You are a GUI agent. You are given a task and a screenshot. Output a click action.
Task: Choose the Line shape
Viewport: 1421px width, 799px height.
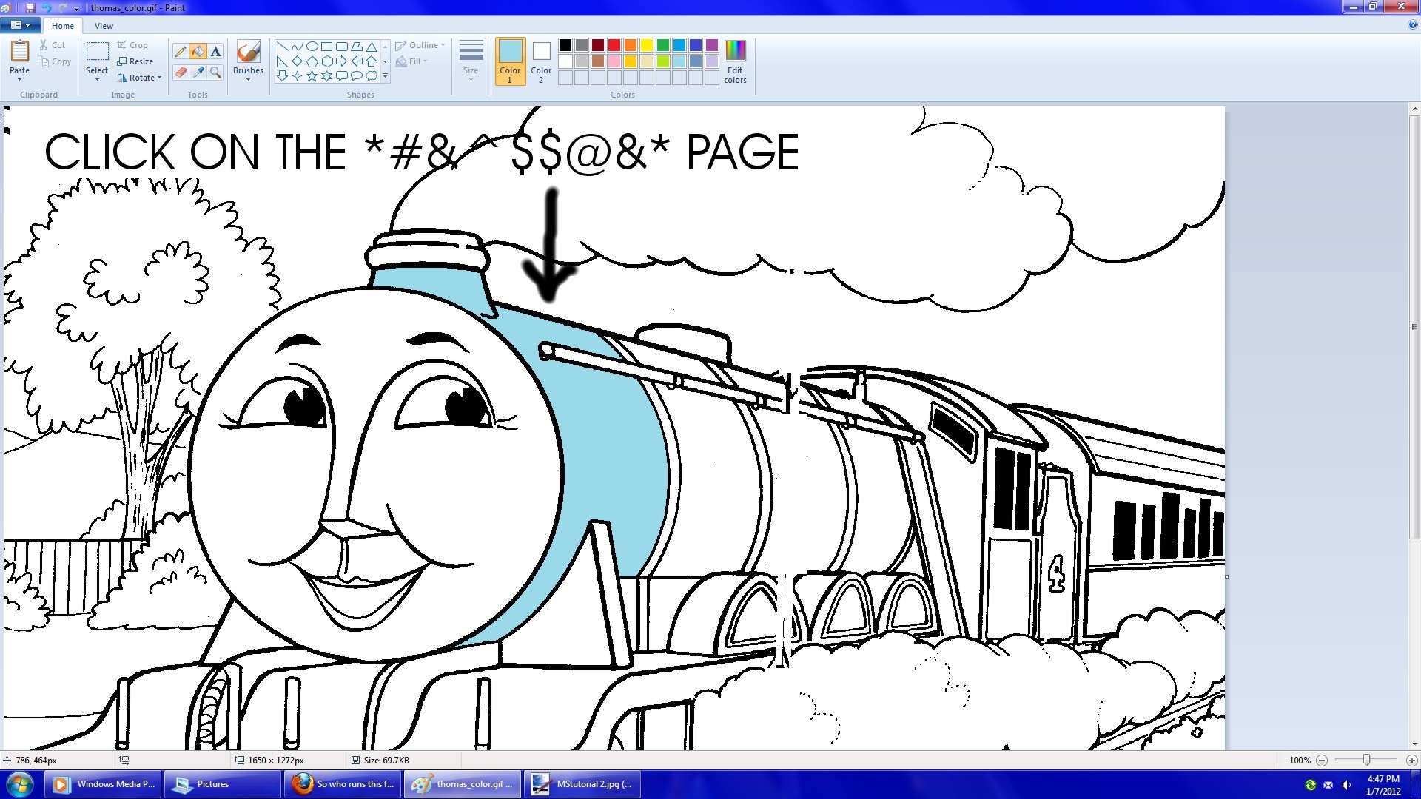(x=282, y=46)
